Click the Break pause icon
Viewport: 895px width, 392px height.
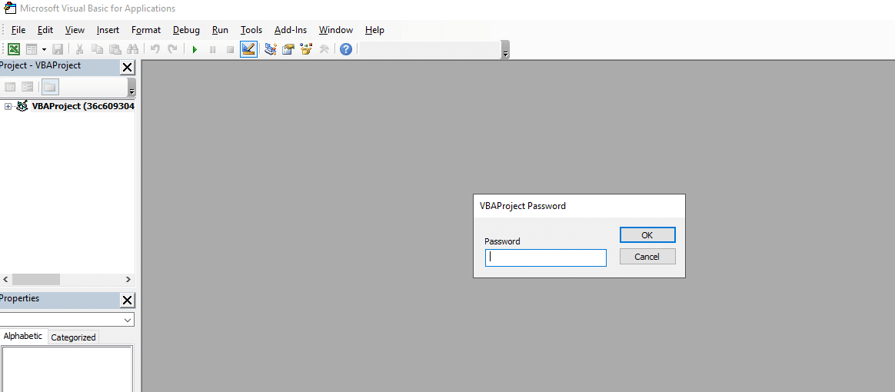(212, 50)
